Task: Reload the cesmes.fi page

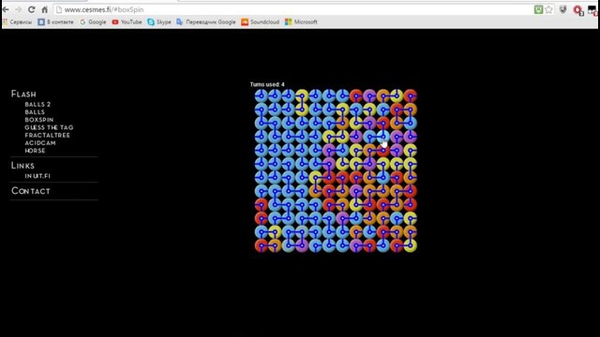Action: (32, 9)
